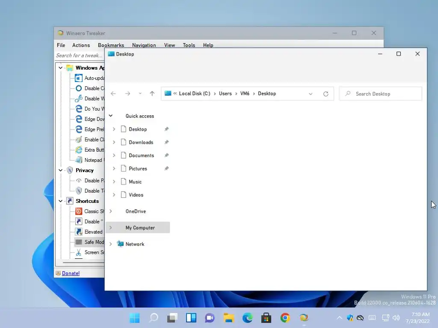Select Notepad tweak icon in Winaero tree
Screen dimensions: 438x328
79,160
